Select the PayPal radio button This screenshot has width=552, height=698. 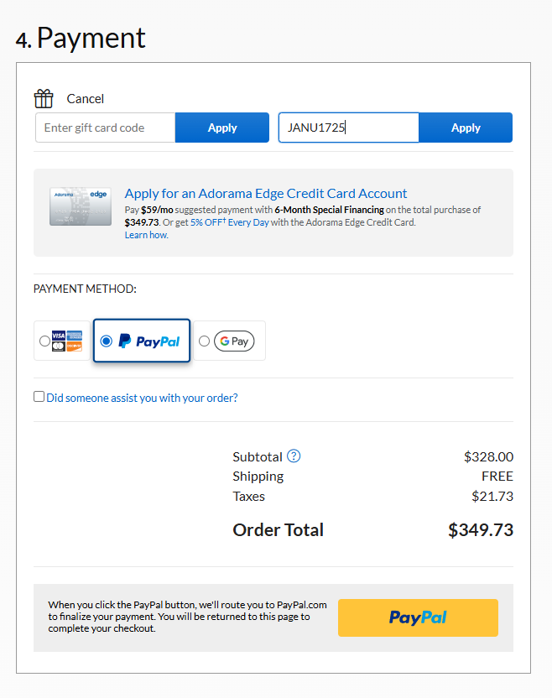106,341
